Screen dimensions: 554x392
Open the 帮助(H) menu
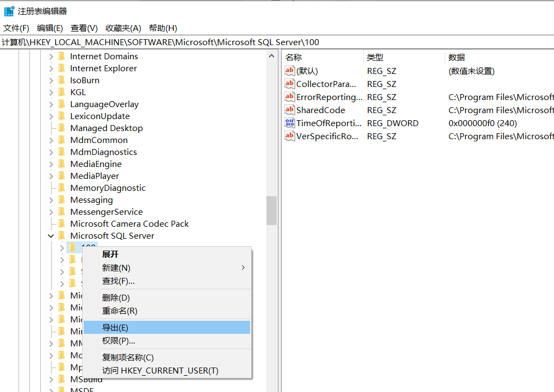pyautogui.click(x=163, y=28)
